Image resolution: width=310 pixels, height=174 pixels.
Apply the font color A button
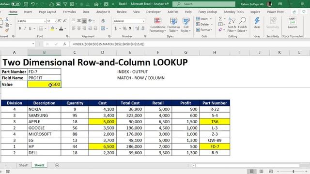click(x=61, y=29)
